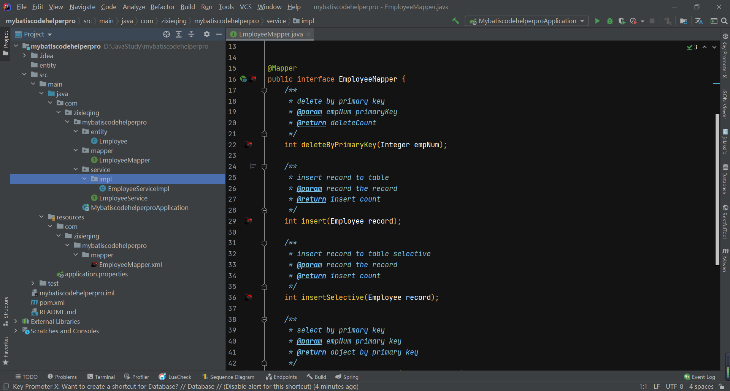Open the Problems tool window
730x391 pixels.
(x=62, y=377)
